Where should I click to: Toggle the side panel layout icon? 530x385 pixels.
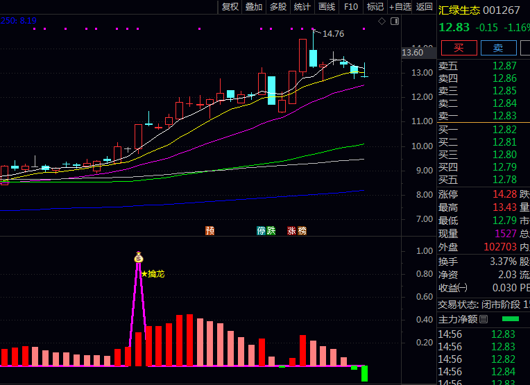point(395,22)
